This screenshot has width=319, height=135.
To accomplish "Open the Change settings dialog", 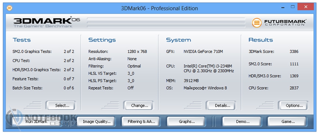I will 138,106.
